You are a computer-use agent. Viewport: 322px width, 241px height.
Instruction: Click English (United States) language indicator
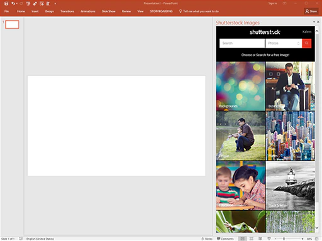click(x=40, y=238)
